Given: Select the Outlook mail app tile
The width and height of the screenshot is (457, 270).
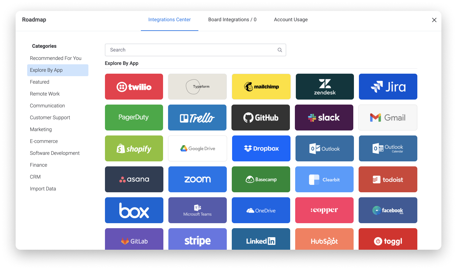Looking at the screenshot, I should tap(325, 148).
